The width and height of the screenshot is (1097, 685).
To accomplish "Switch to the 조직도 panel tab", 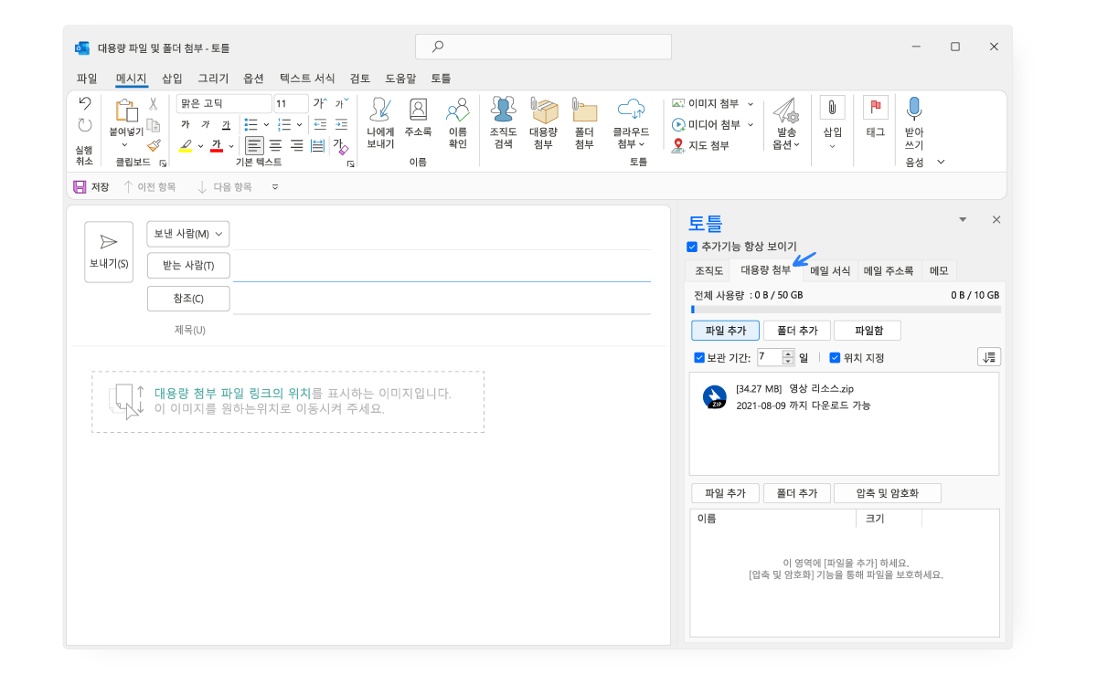I will coord(708,270).
